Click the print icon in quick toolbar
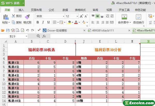The image size is (155, 106). click(18, 30)
